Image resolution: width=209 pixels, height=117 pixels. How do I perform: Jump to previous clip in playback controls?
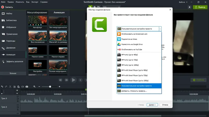click(60, 80)
